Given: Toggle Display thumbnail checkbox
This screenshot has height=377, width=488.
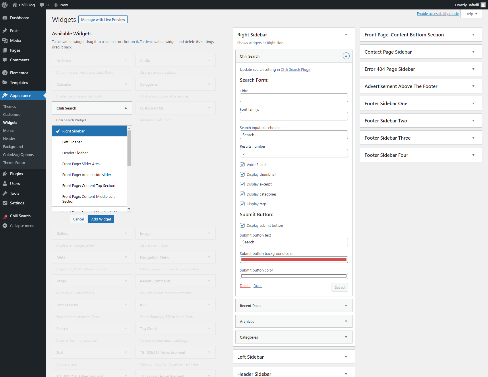Looking at the screenshot, I should click(x=242, y=174).
